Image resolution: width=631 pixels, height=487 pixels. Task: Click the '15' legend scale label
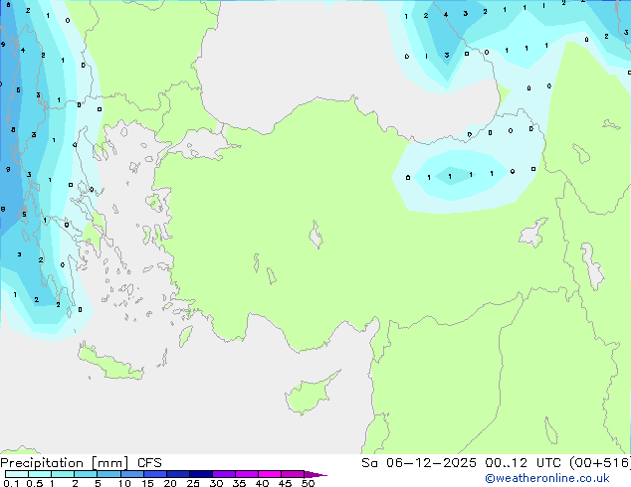point(147,483)
